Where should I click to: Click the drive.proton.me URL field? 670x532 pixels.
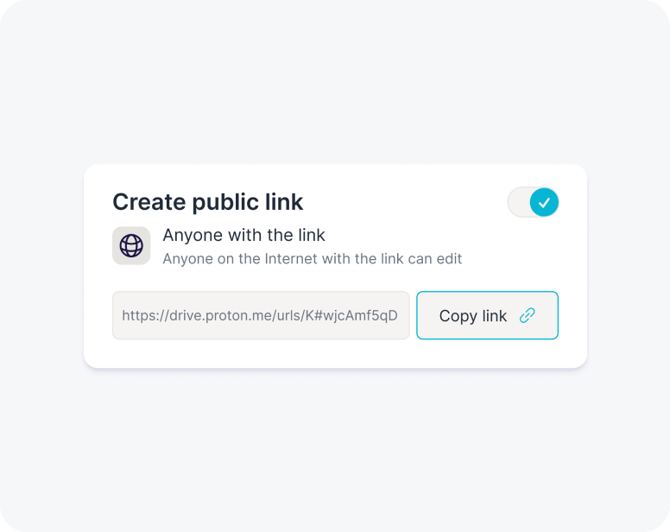coord(260,315)
